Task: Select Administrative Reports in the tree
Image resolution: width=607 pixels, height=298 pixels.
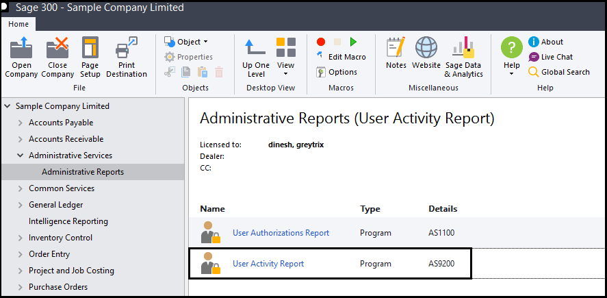Action: tap(83, 172)
